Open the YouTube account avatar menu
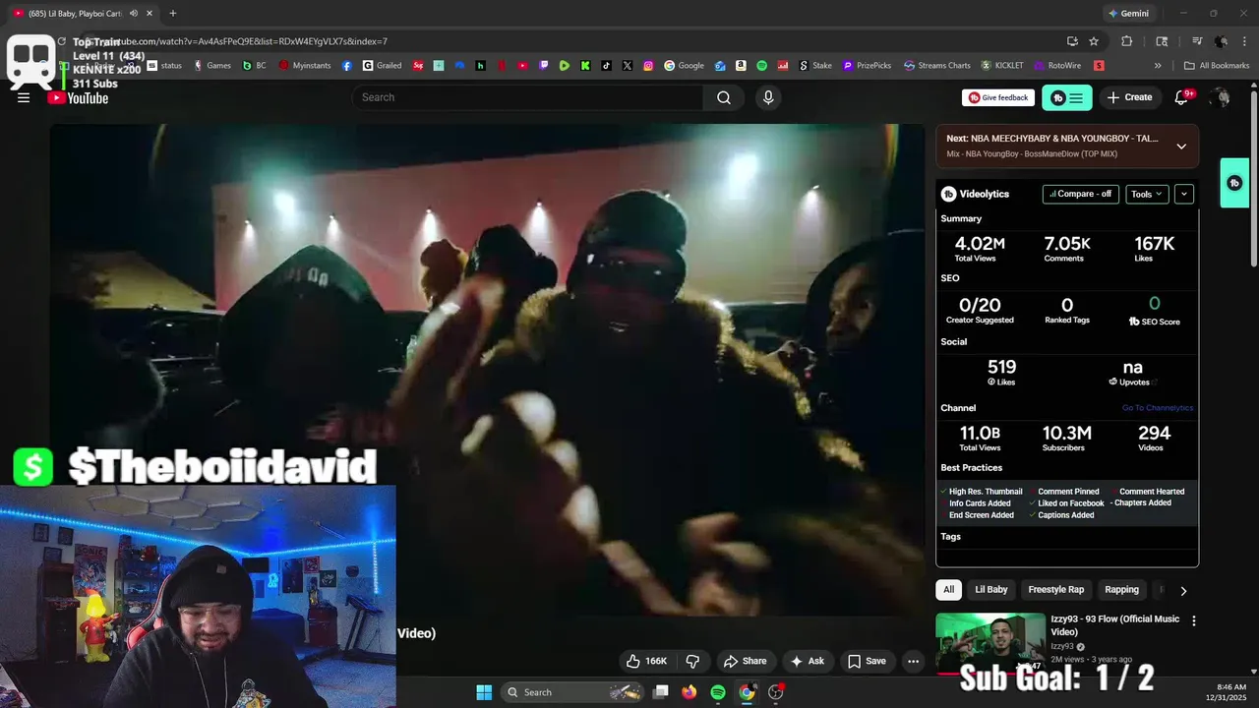This screenshot has width=1259, height=708. (x=1221, y=97)
